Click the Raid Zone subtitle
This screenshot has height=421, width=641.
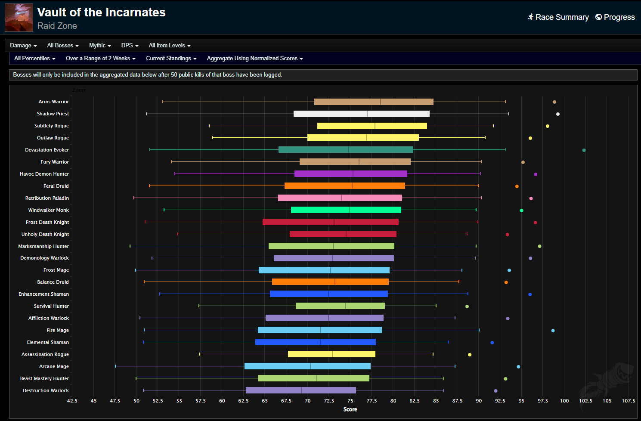pos(57,26)
